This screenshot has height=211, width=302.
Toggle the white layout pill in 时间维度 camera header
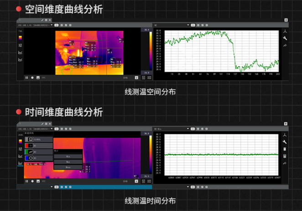(57, 129)
